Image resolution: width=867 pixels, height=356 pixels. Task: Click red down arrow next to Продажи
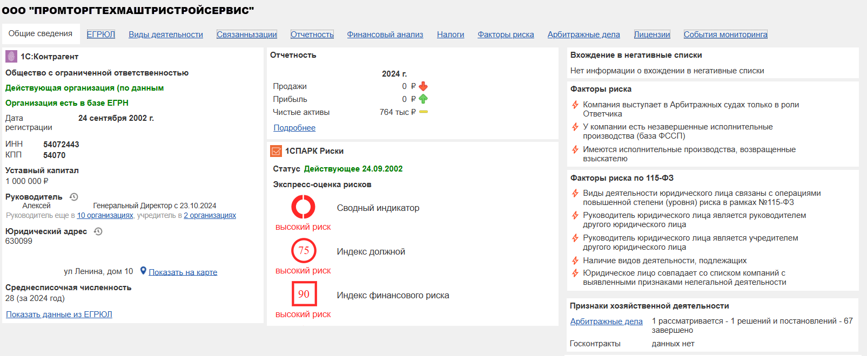[424, 86]
